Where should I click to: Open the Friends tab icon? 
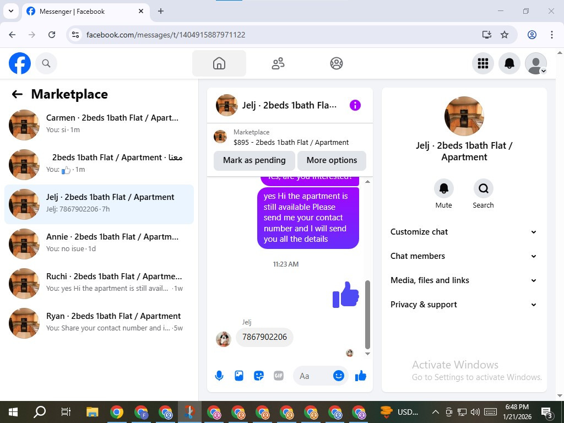(278, 63)
